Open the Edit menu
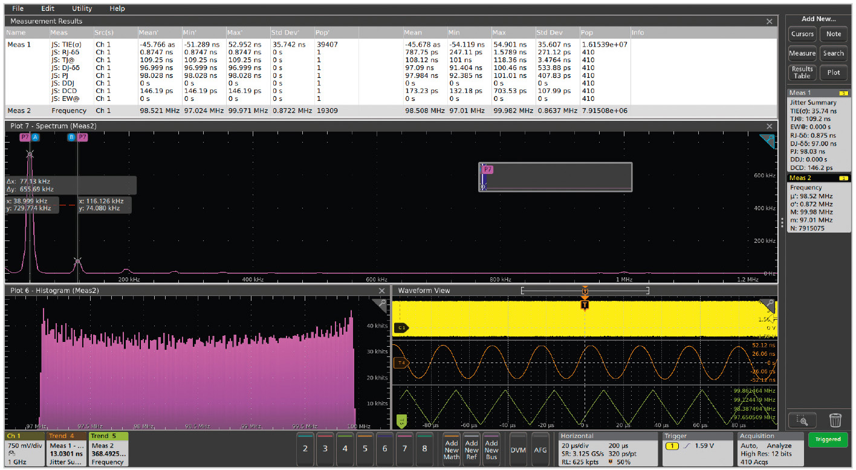This screenshot has width=856, height=470. pyautogui.click(x=48, y=8)
